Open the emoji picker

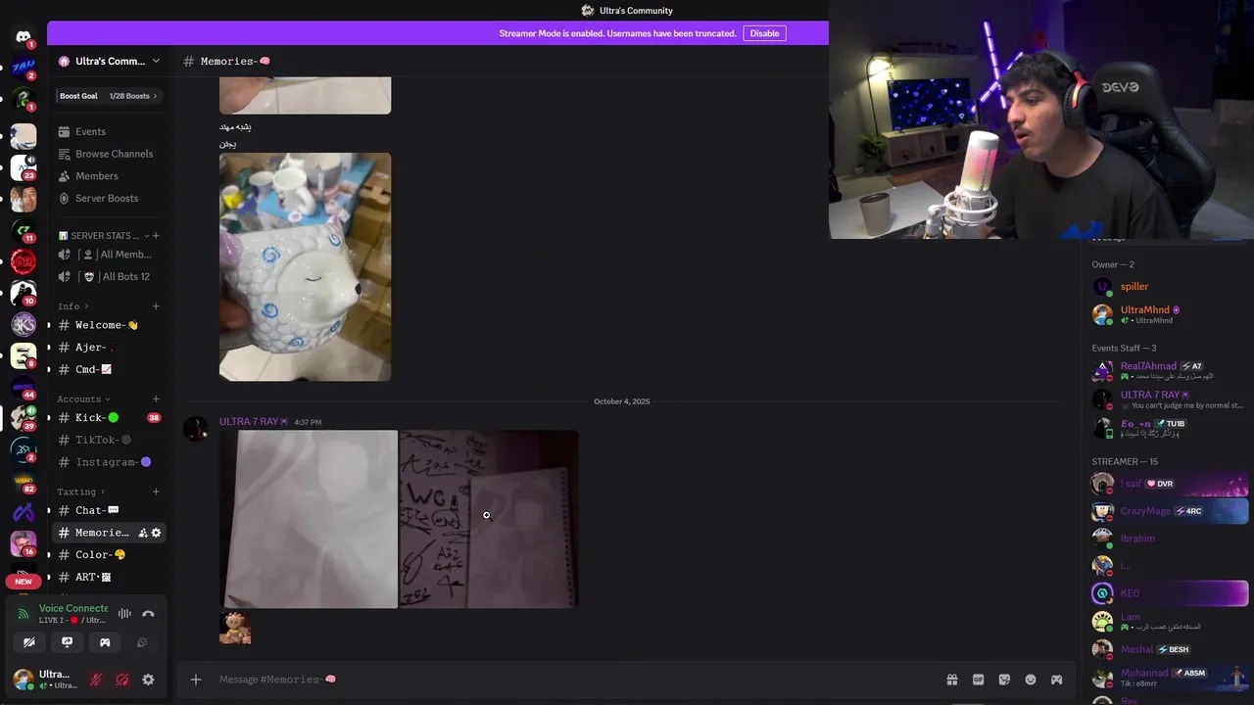(1031, 680)
